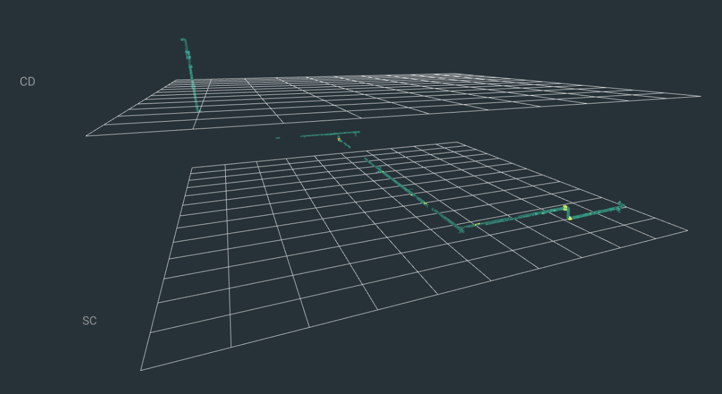Click the right-most corner of the CD grid
The image size is (722, 394).
[700, 96]
